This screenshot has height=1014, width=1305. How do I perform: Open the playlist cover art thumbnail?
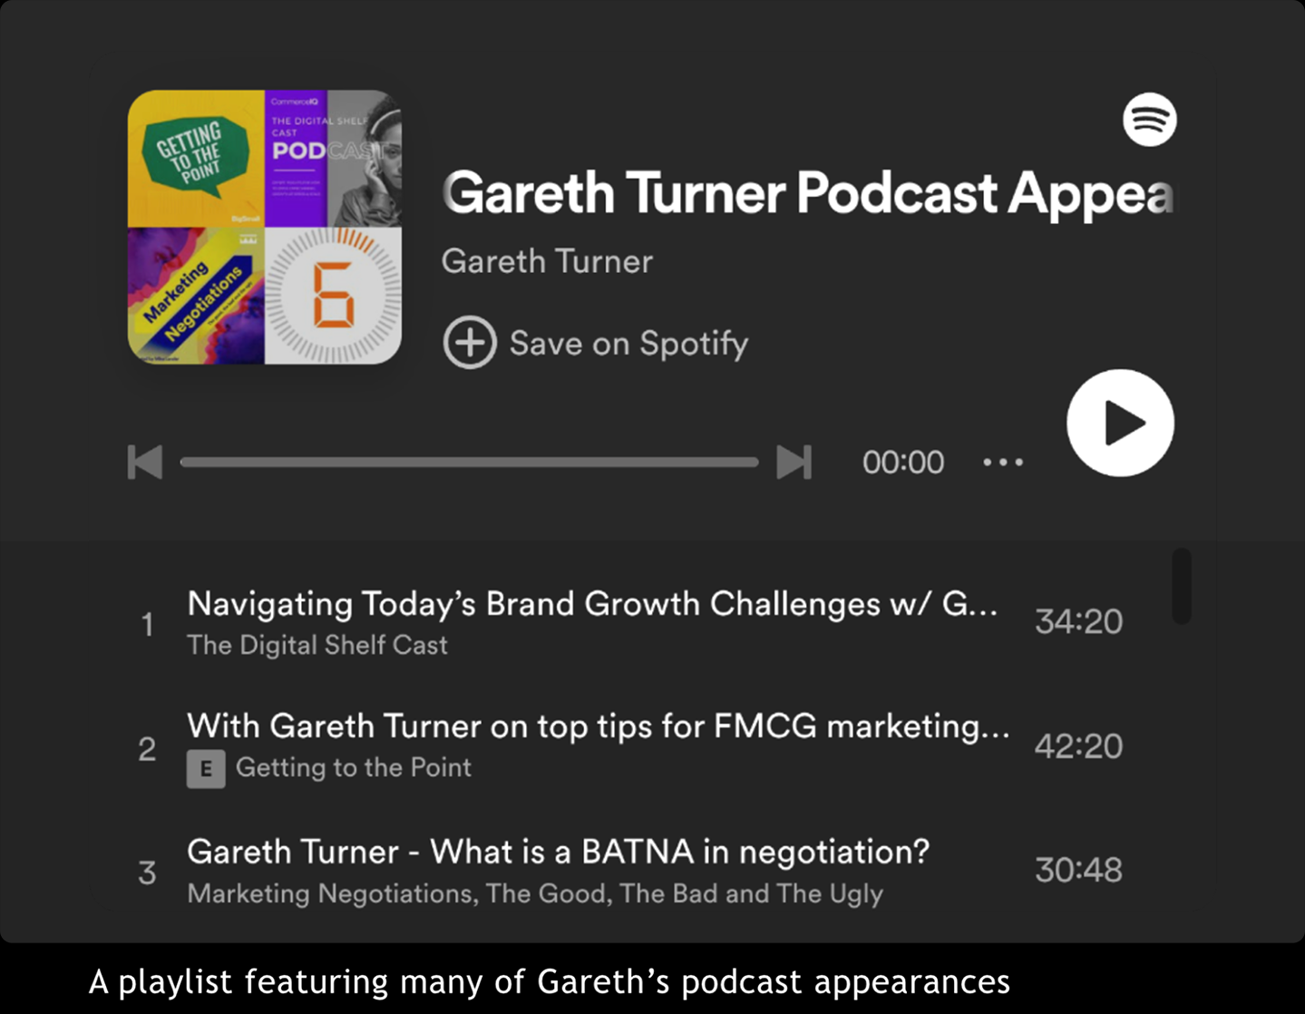[265, 227]
